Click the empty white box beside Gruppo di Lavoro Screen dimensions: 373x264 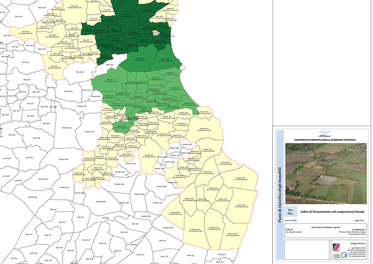(x=307, y=249)
